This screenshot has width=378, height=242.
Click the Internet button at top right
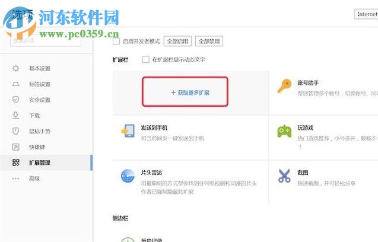point(366,14)
